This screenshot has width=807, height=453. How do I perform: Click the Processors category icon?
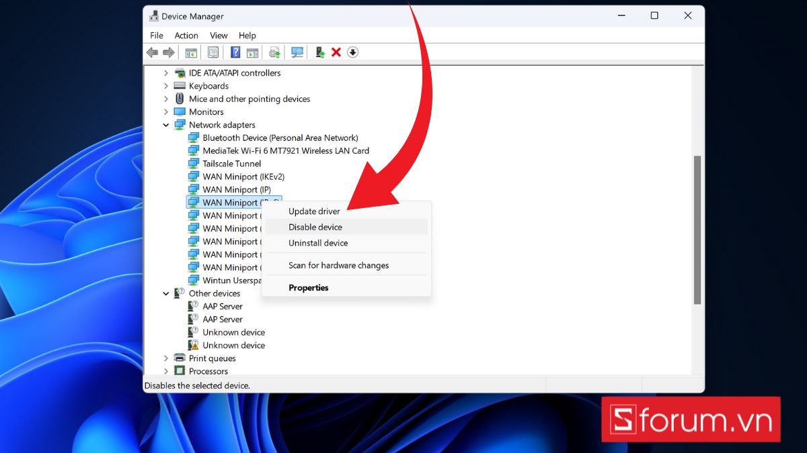(x=180, y=371)
